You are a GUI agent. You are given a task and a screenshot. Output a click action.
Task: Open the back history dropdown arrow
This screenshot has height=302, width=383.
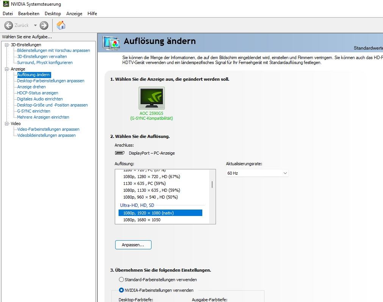[35, 25]
